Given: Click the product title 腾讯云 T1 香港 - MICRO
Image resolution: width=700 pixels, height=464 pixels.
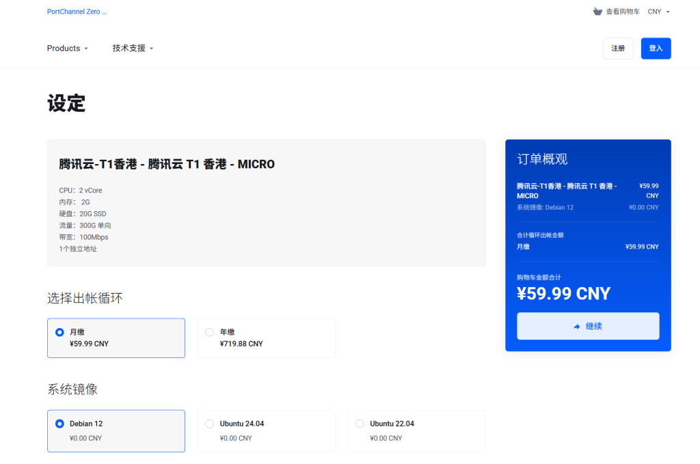Looking at the screenshot, I should point(167,164).
